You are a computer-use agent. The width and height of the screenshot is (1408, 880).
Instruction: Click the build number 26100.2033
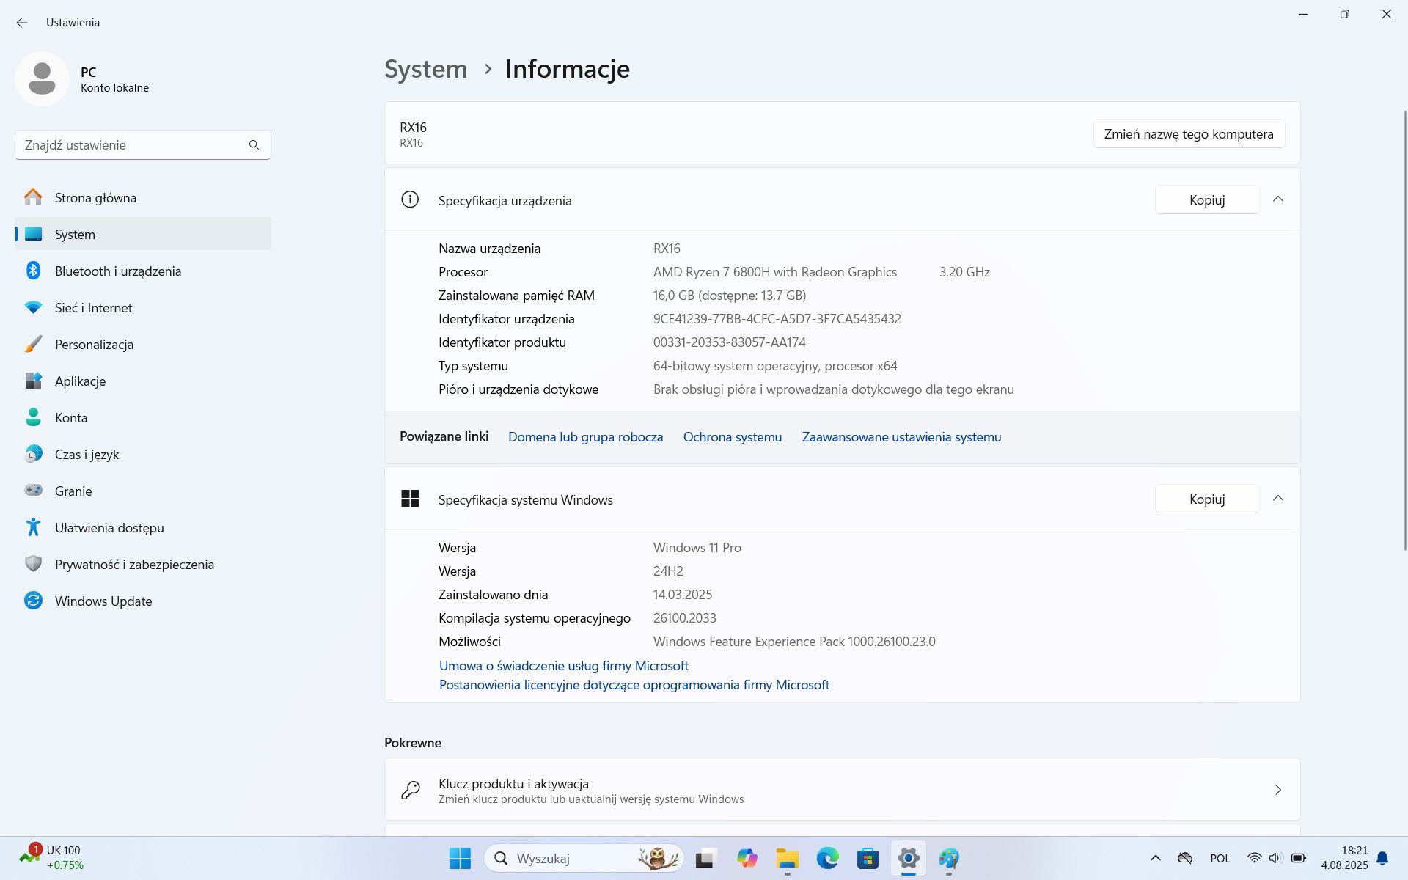tap(684, 617)
